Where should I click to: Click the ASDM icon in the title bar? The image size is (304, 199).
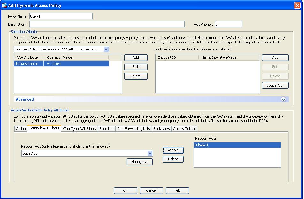click(x=4, y=5)
